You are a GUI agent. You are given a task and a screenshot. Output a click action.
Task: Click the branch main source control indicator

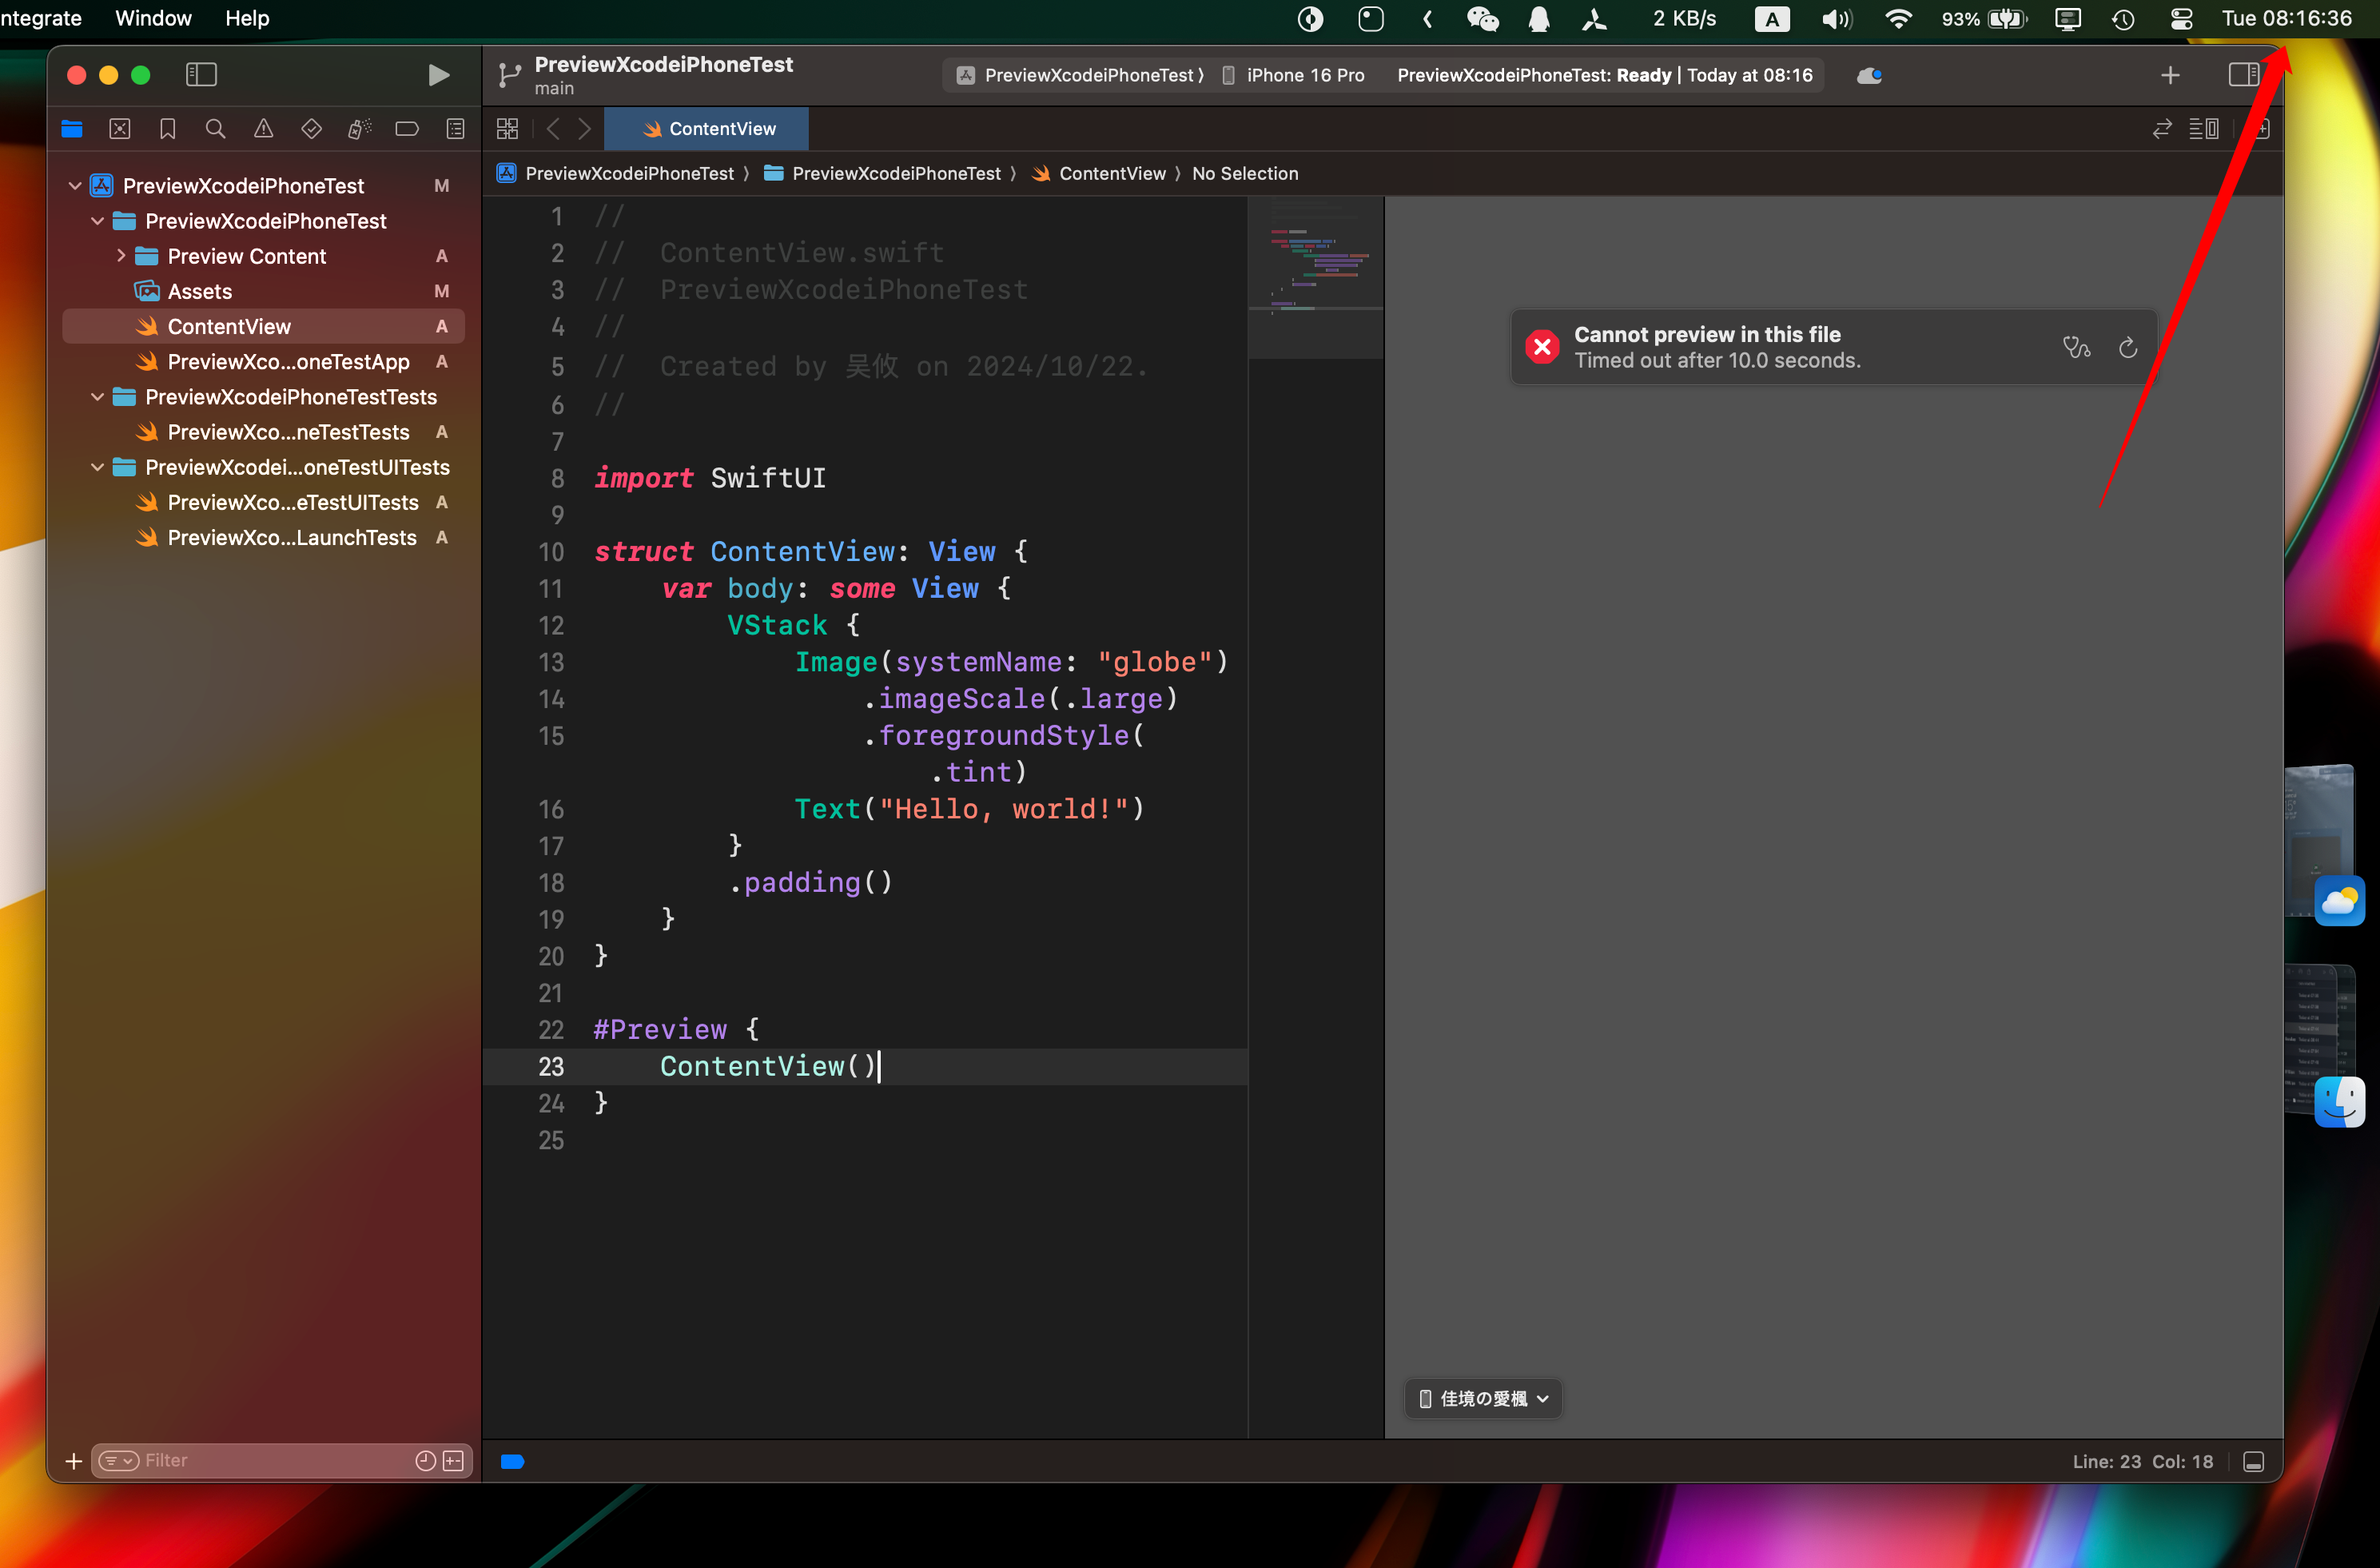tap(554, 89)
